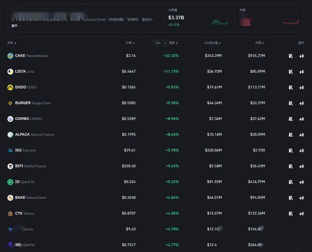Image resolution: width=312 pixels, height=252 pixels.
Task: Click the trade candlestick icon for CTK
Action: (302, 213)
